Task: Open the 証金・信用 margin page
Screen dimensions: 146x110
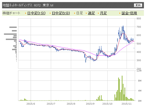Action: coord(129,13)
